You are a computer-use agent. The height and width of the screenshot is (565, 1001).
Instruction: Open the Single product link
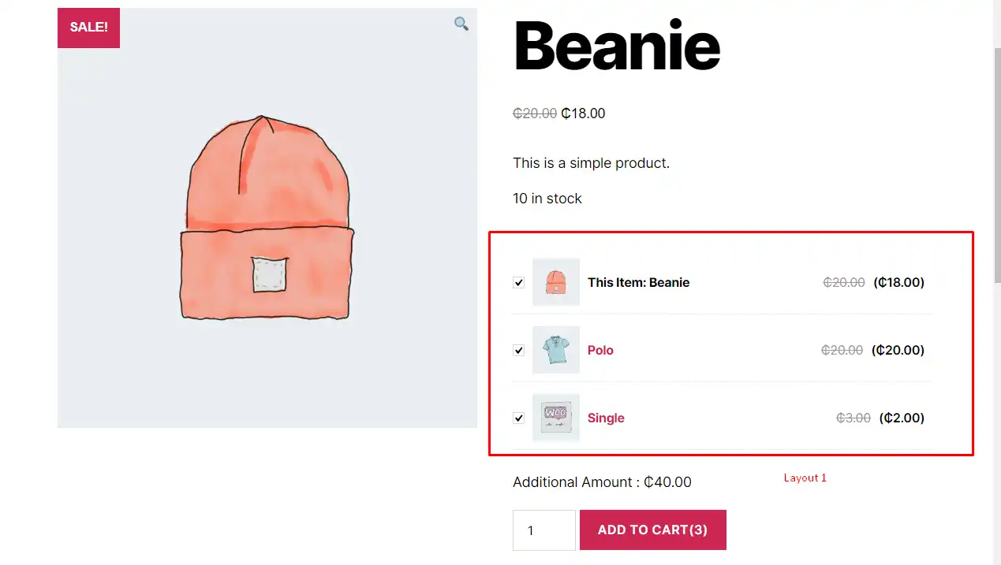tap(606, 418)
